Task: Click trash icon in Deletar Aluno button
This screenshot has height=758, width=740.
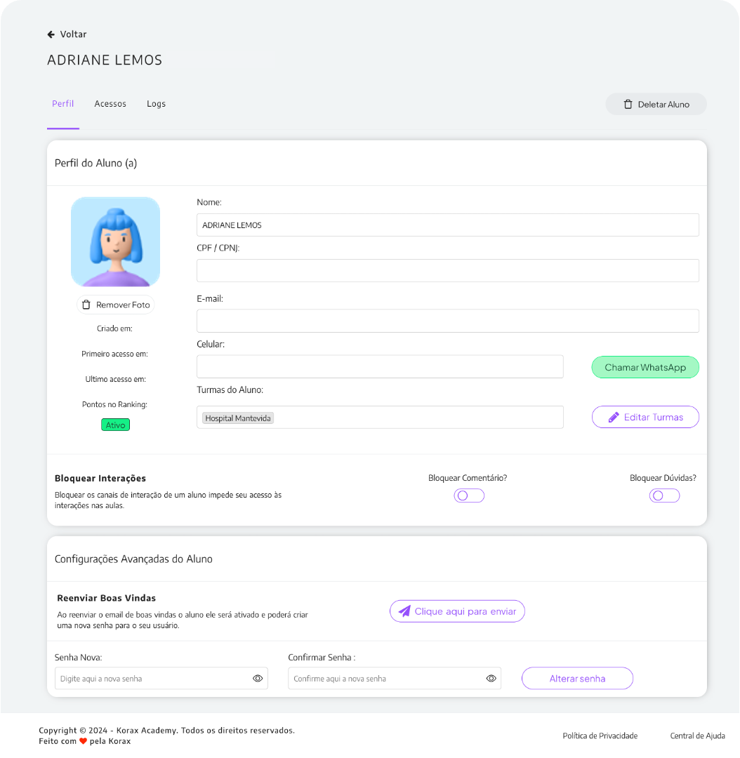Action: (x=628, y=105)
